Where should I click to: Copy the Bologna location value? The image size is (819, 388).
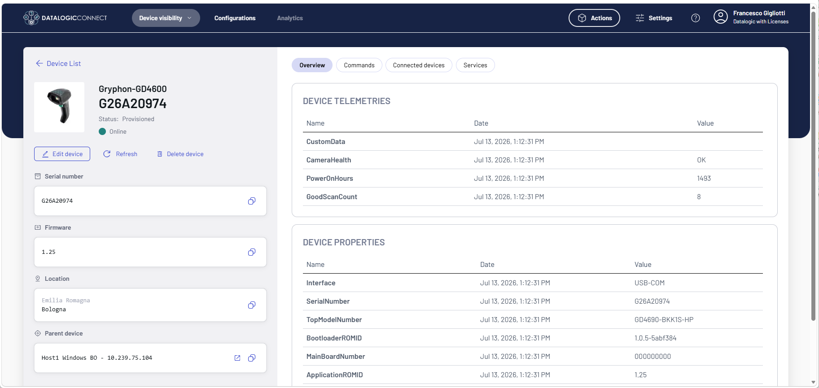(x=252, y=305)
